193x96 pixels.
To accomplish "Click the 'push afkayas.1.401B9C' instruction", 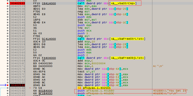I will pyautogui.click(x=96, y=94).
